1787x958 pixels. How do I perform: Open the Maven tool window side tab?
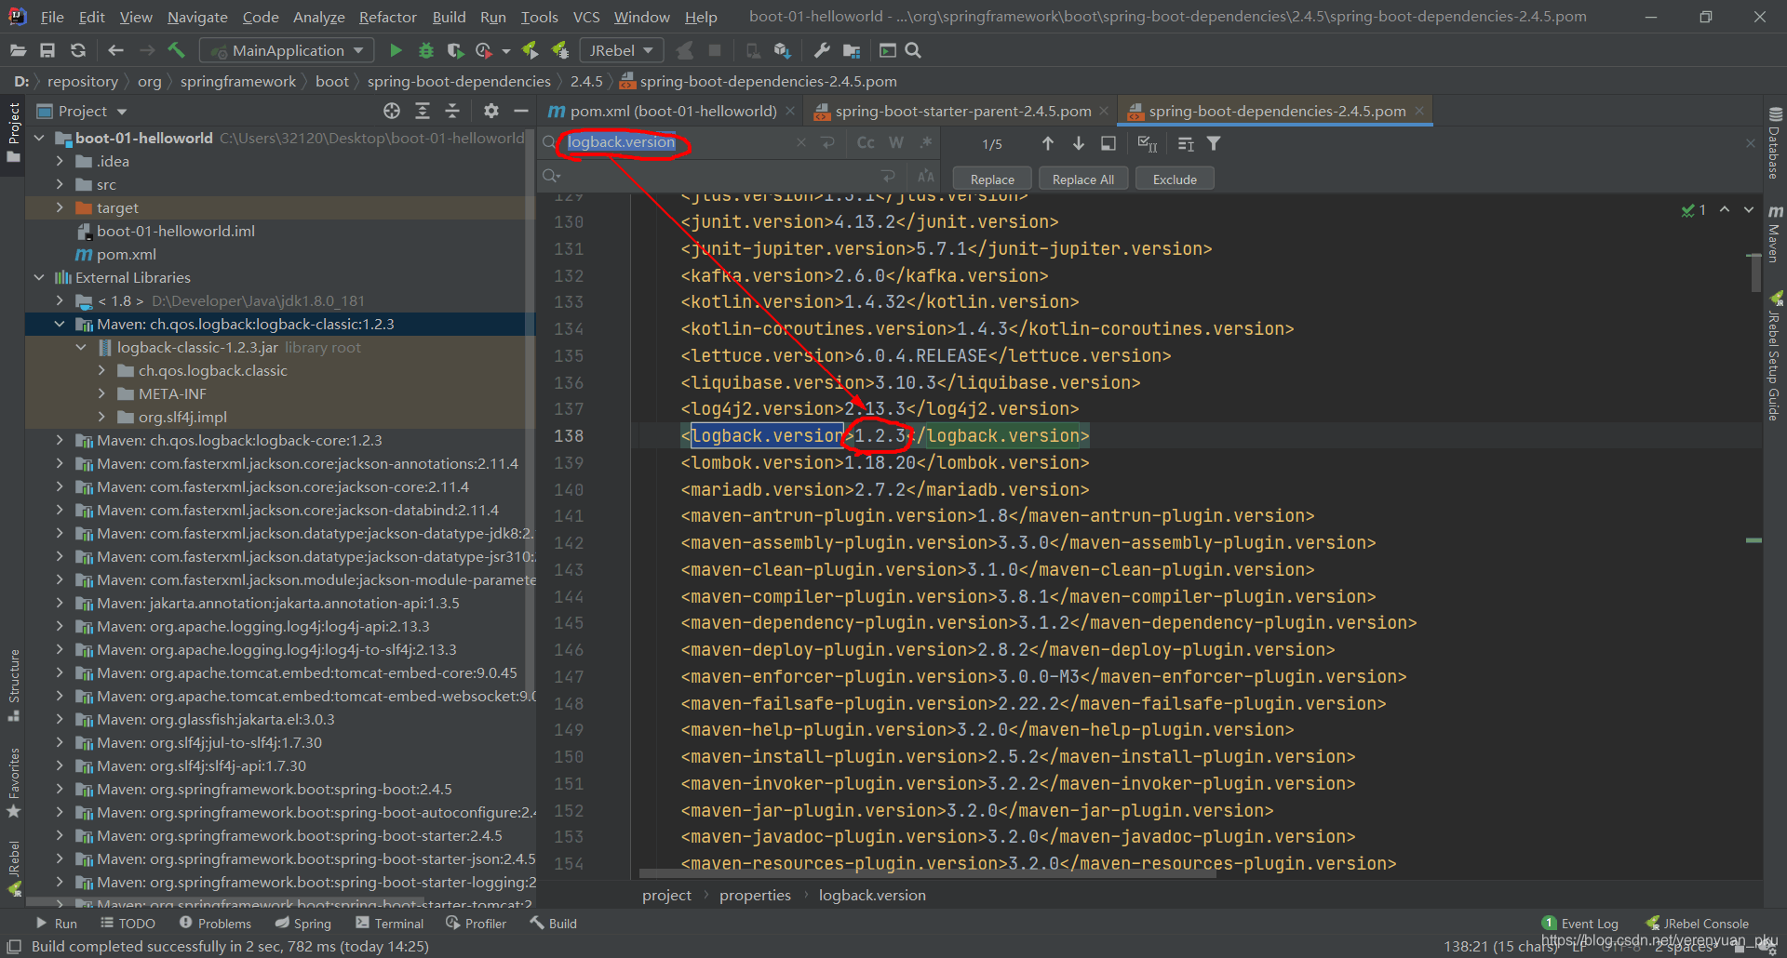1775,233
